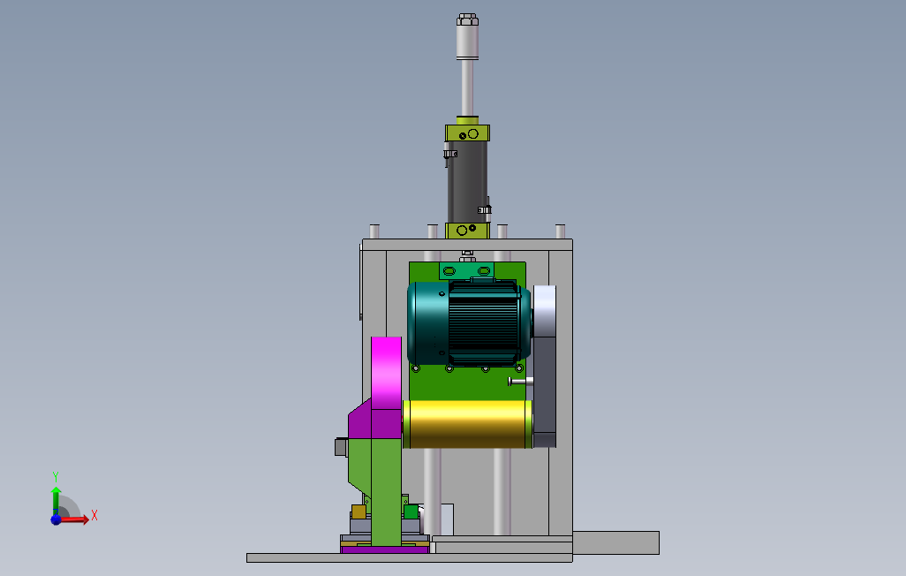Select the dark gray pneumatic cylinder body
The height and width of the screenshot is (576, 906).
point(467,182)
